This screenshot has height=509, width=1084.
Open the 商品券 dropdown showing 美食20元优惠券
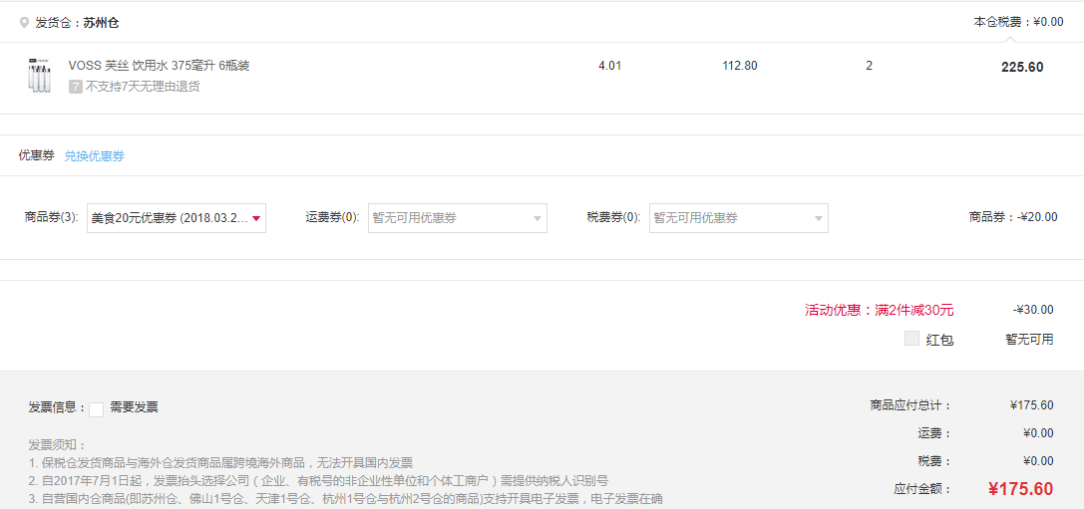tap(177, 218)
